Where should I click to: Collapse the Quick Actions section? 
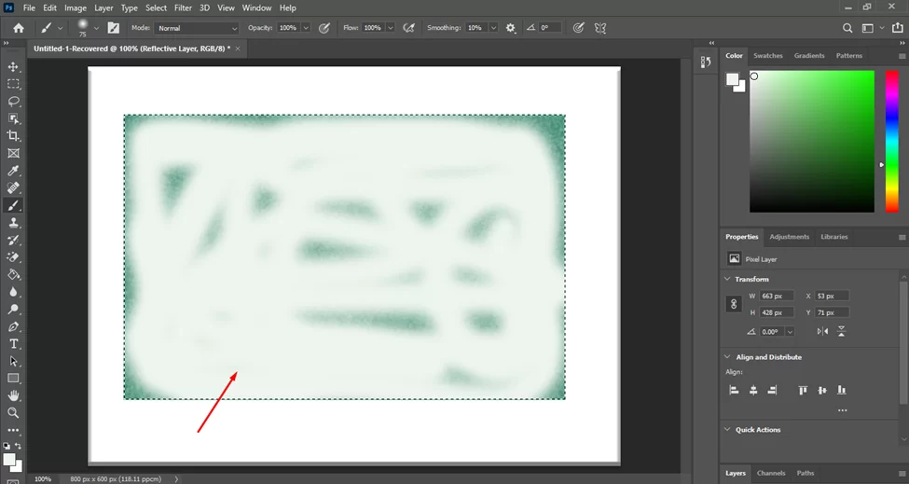pos(727,430)
